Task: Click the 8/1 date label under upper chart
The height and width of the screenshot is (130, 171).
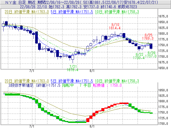Action: coord(92,71)
